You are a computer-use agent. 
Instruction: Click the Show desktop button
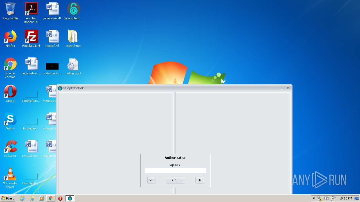point(357,198)
